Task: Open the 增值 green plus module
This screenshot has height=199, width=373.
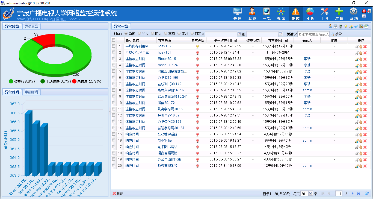Action: 339,14
